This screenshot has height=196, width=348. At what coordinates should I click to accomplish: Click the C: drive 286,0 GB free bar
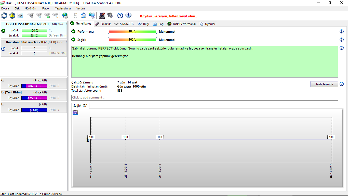click(x=34, y=86)
